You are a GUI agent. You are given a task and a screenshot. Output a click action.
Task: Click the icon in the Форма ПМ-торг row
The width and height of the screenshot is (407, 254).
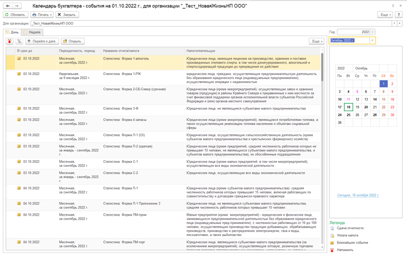pos(19,242)
